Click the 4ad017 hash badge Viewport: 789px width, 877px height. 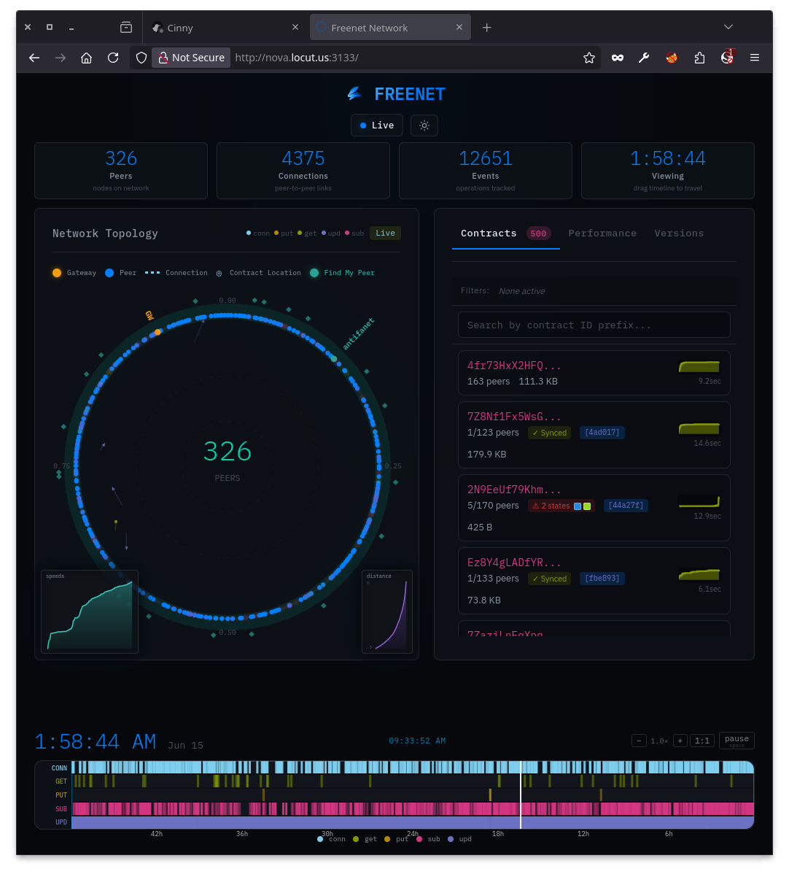click(x=602, y=433)
